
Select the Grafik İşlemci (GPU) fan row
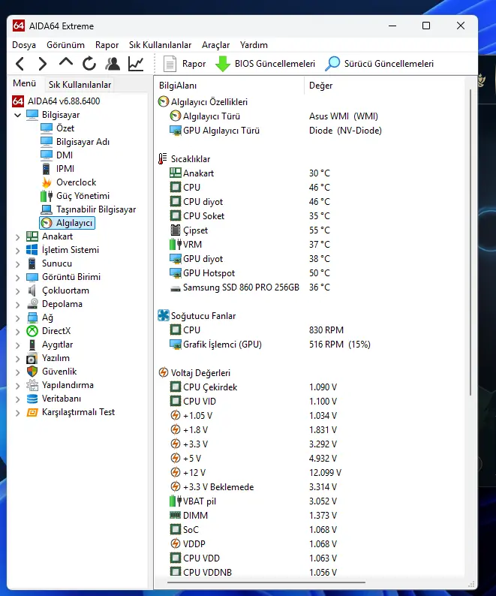[310, 345]
